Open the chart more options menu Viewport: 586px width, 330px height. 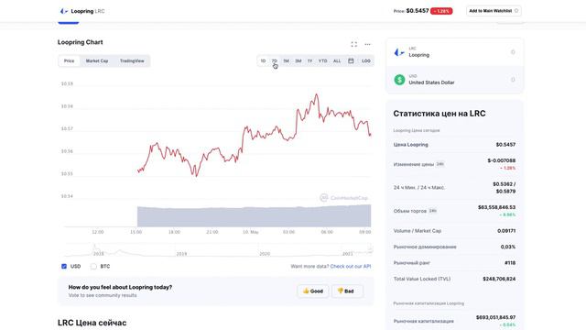(x=368, y=44)
